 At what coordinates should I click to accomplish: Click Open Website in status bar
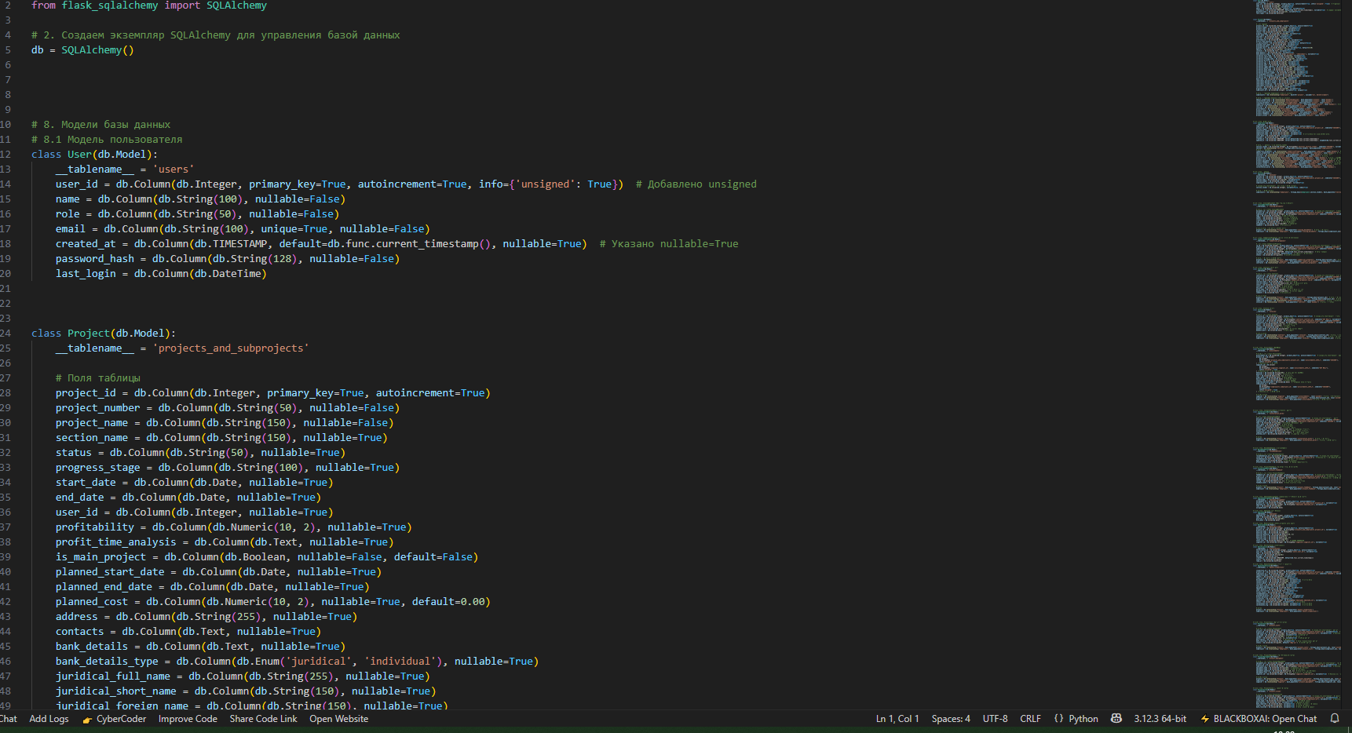[x=338, y=719]
